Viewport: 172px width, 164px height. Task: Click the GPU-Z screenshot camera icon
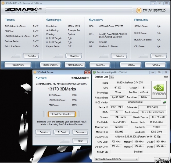pos(166,77)
